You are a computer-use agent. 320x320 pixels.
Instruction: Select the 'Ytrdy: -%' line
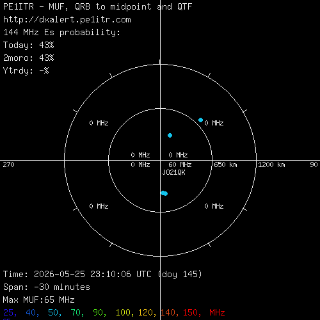tap(26, 70)
